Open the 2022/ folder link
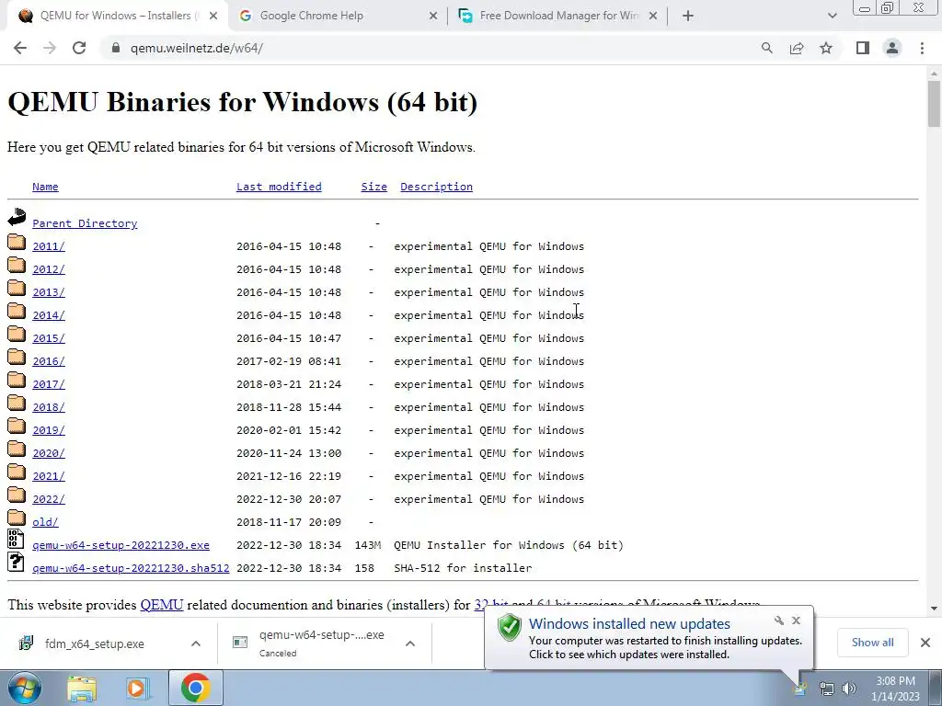 pos(49,499)
